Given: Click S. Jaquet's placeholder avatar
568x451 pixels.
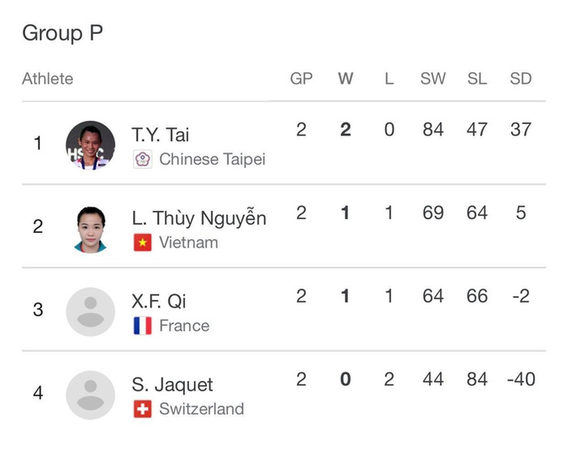Looking at the screenshot, I should point(90,395).
